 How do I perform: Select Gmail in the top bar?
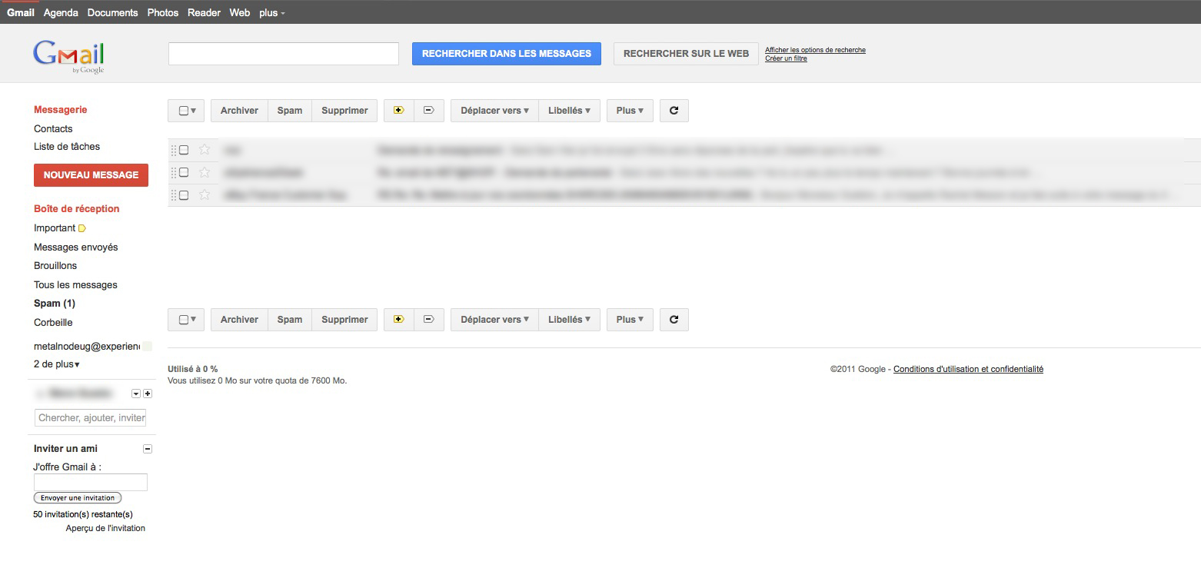pyautogui.click(x=21, y=12)
